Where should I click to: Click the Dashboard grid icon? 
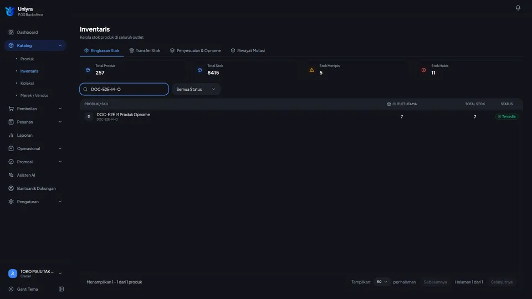(x=11, y=32)
